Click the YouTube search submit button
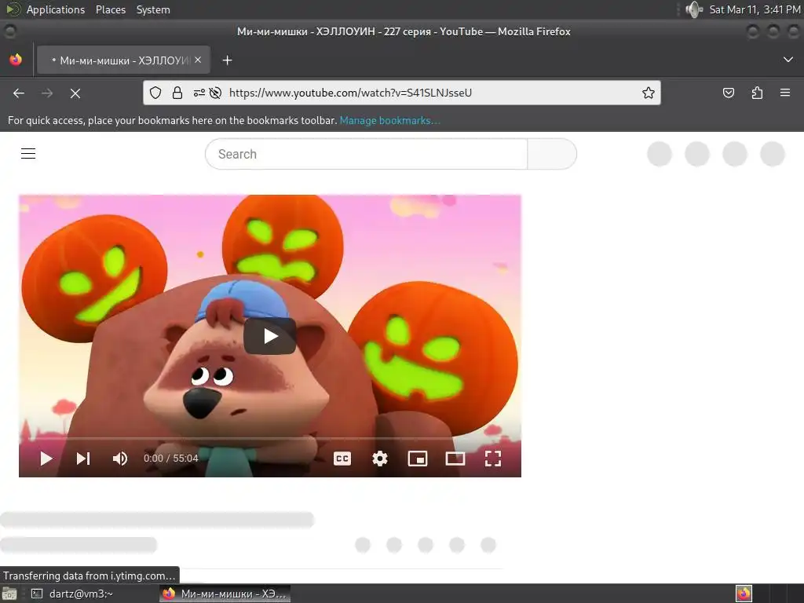This screenshot has width=804, height=603. [552, 154]
